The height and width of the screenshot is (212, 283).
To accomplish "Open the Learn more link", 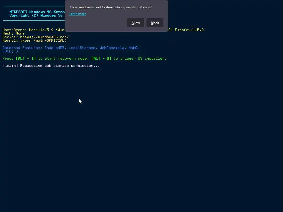I will click(x=78, y=14).
